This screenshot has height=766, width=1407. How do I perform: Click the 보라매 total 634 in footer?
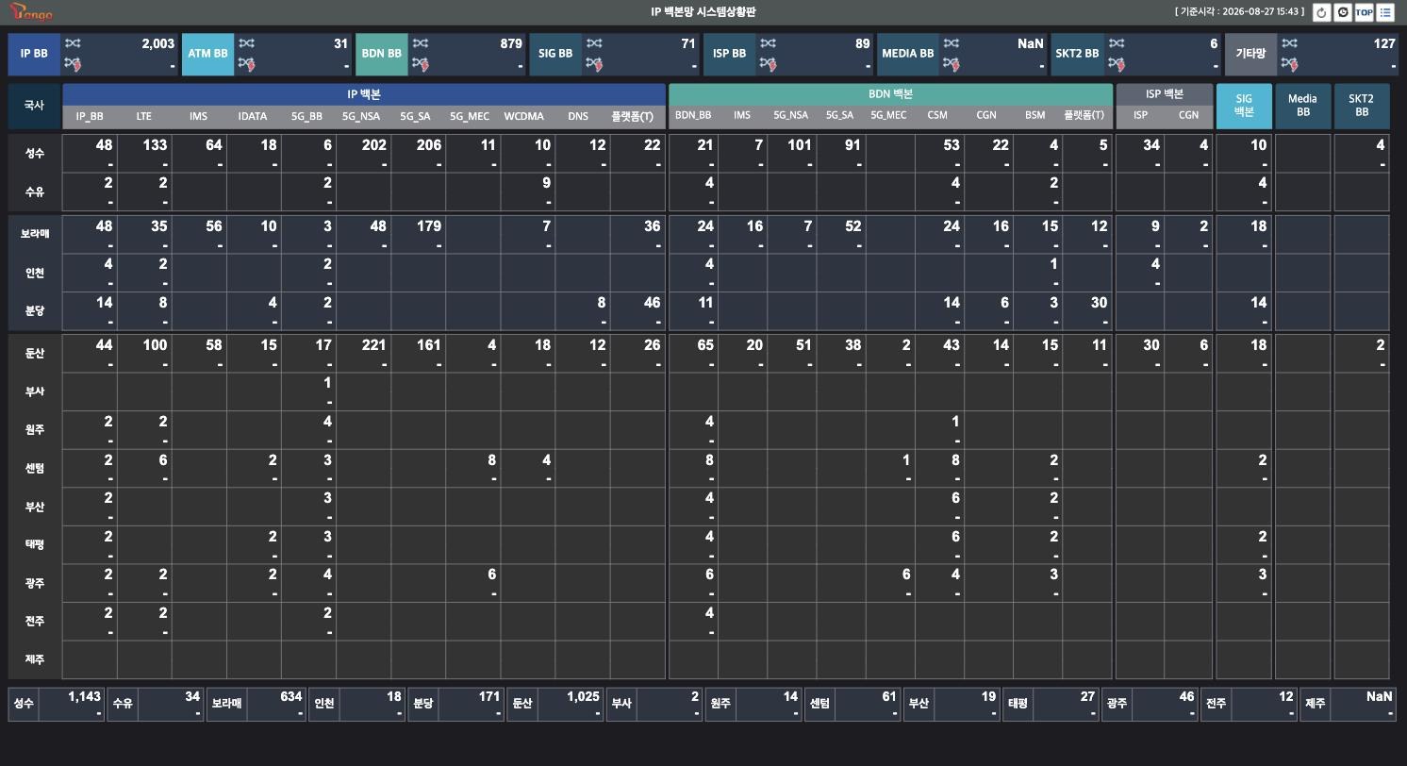(x=290, y=697)
